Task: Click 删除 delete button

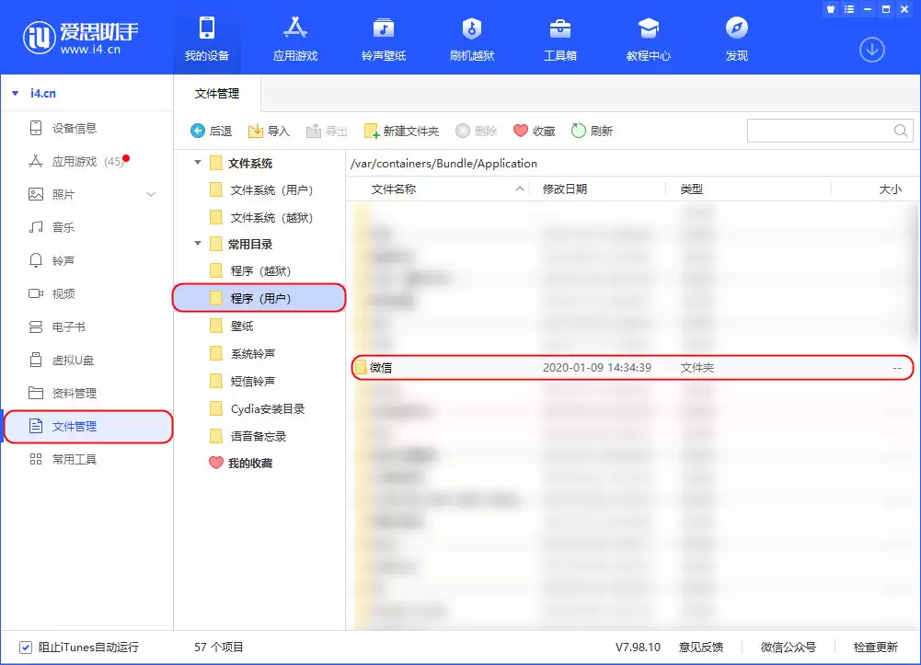Action: coord(477,131)
